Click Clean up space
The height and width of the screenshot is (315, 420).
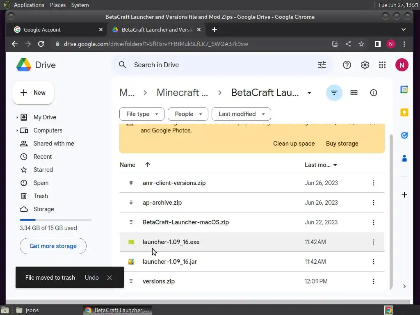tap(294, 144)
